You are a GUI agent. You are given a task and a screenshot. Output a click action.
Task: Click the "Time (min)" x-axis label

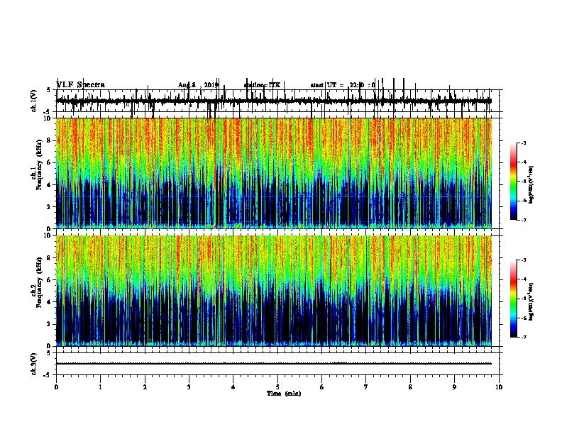tap(284, 394)
